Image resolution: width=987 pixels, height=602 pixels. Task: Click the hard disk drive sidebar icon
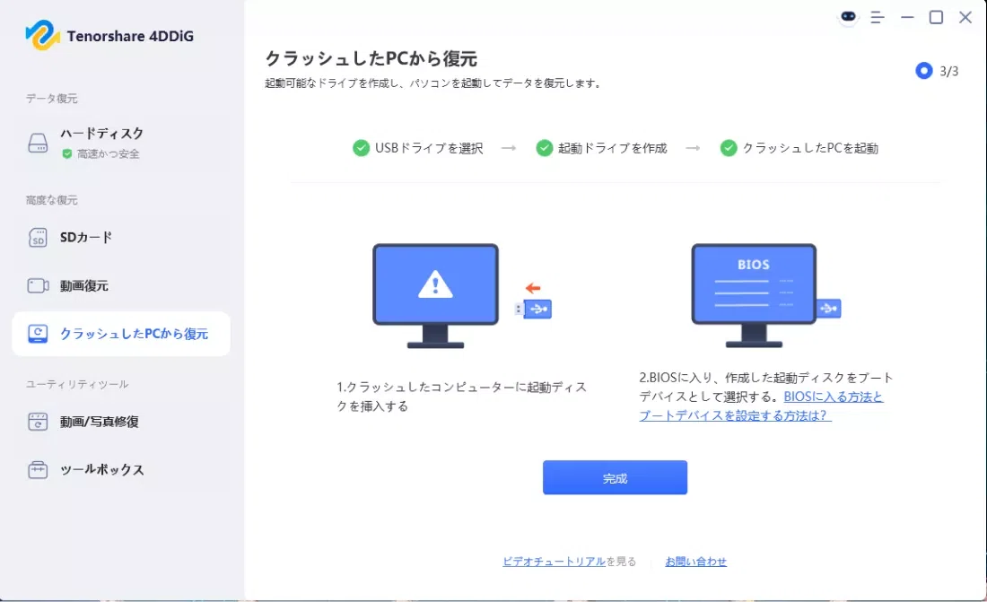38,143
